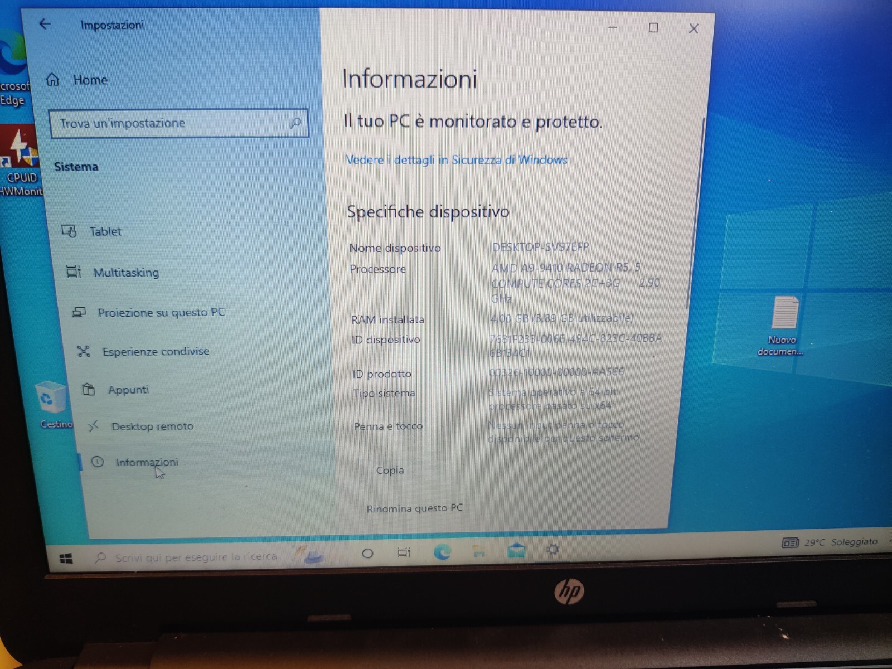Viewport: 892px width, 669px height.
Task: Click the Appunti clipboard icon
Action: 88,389
